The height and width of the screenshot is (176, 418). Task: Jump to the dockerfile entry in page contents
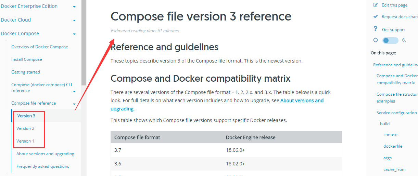point(393,146)
